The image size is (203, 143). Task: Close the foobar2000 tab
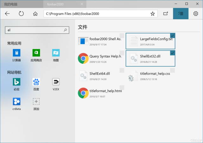tap(82, 4)
